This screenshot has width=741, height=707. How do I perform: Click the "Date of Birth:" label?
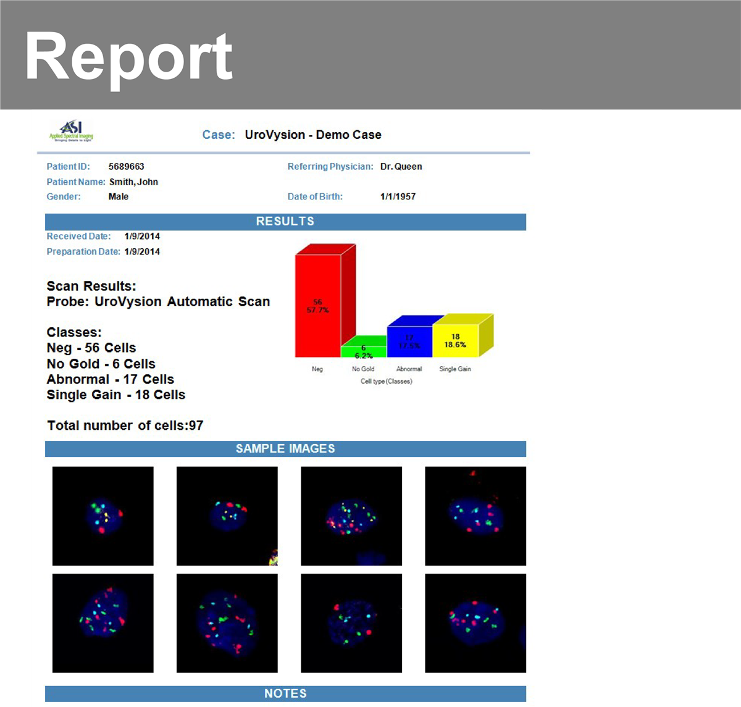click(315, 197)
